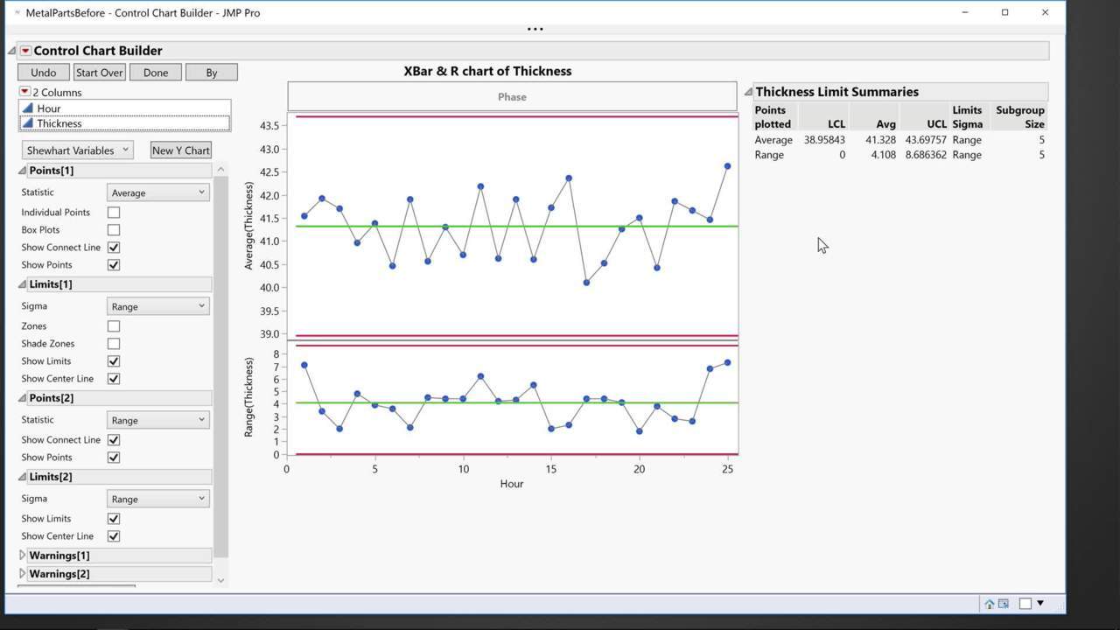
Task: Click the Phase drop zone header
Action: click(512, 97)
